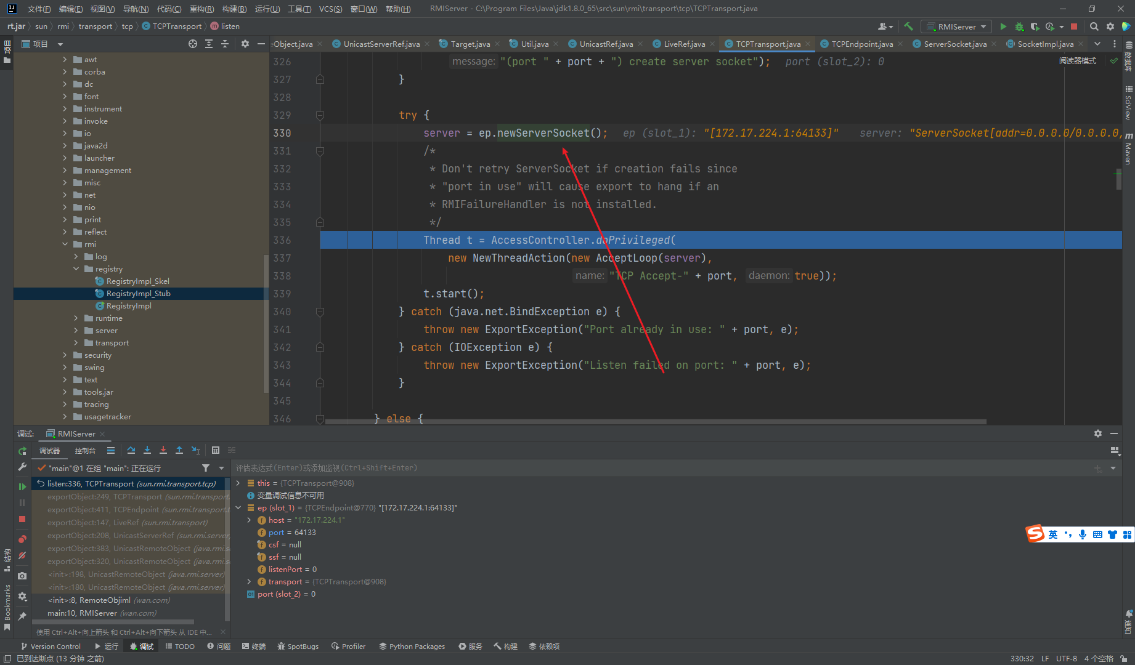Open the VCS(S) menu
1135x665 pixels.
tap(330, 9)
